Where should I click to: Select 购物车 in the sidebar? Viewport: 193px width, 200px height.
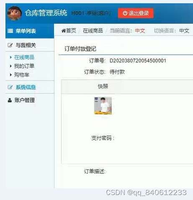point(22,75)
